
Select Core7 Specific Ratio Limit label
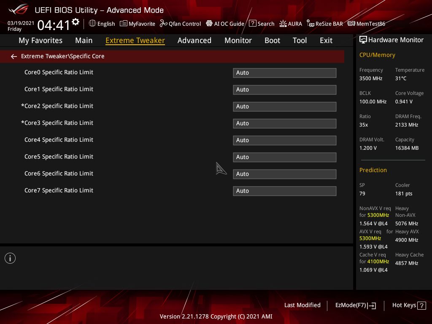[59, 190]
